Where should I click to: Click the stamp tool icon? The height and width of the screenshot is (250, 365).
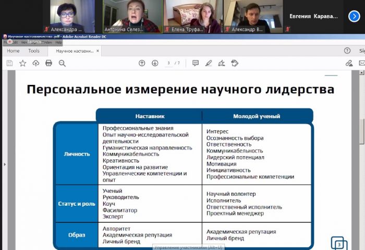pos(235,63)
